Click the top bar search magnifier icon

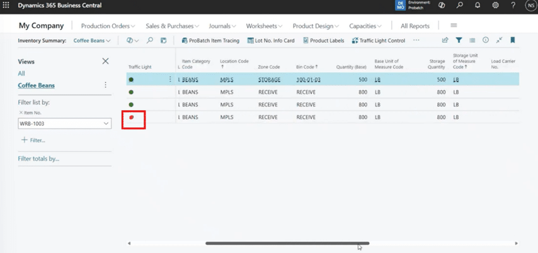(460, 6)
